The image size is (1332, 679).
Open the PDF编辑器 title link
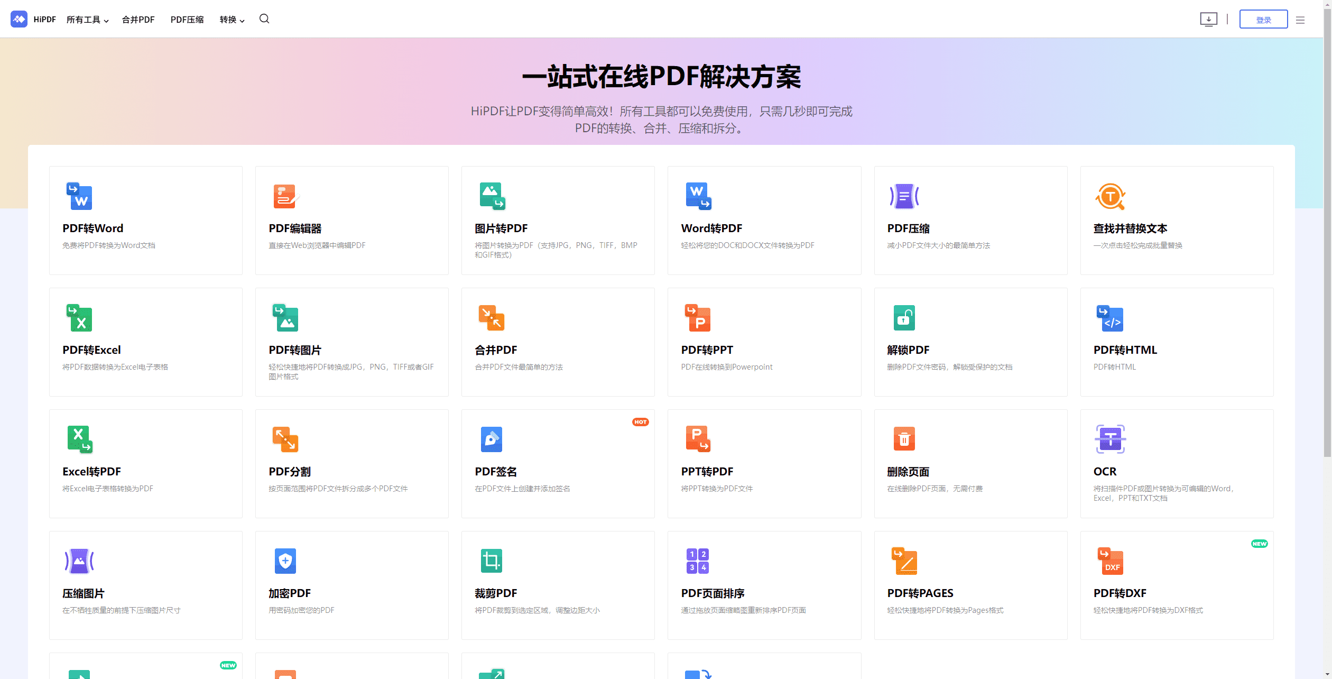(295, 228)
